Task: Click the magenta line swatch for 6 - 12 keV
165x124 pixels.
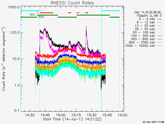Action: point(160,22)
